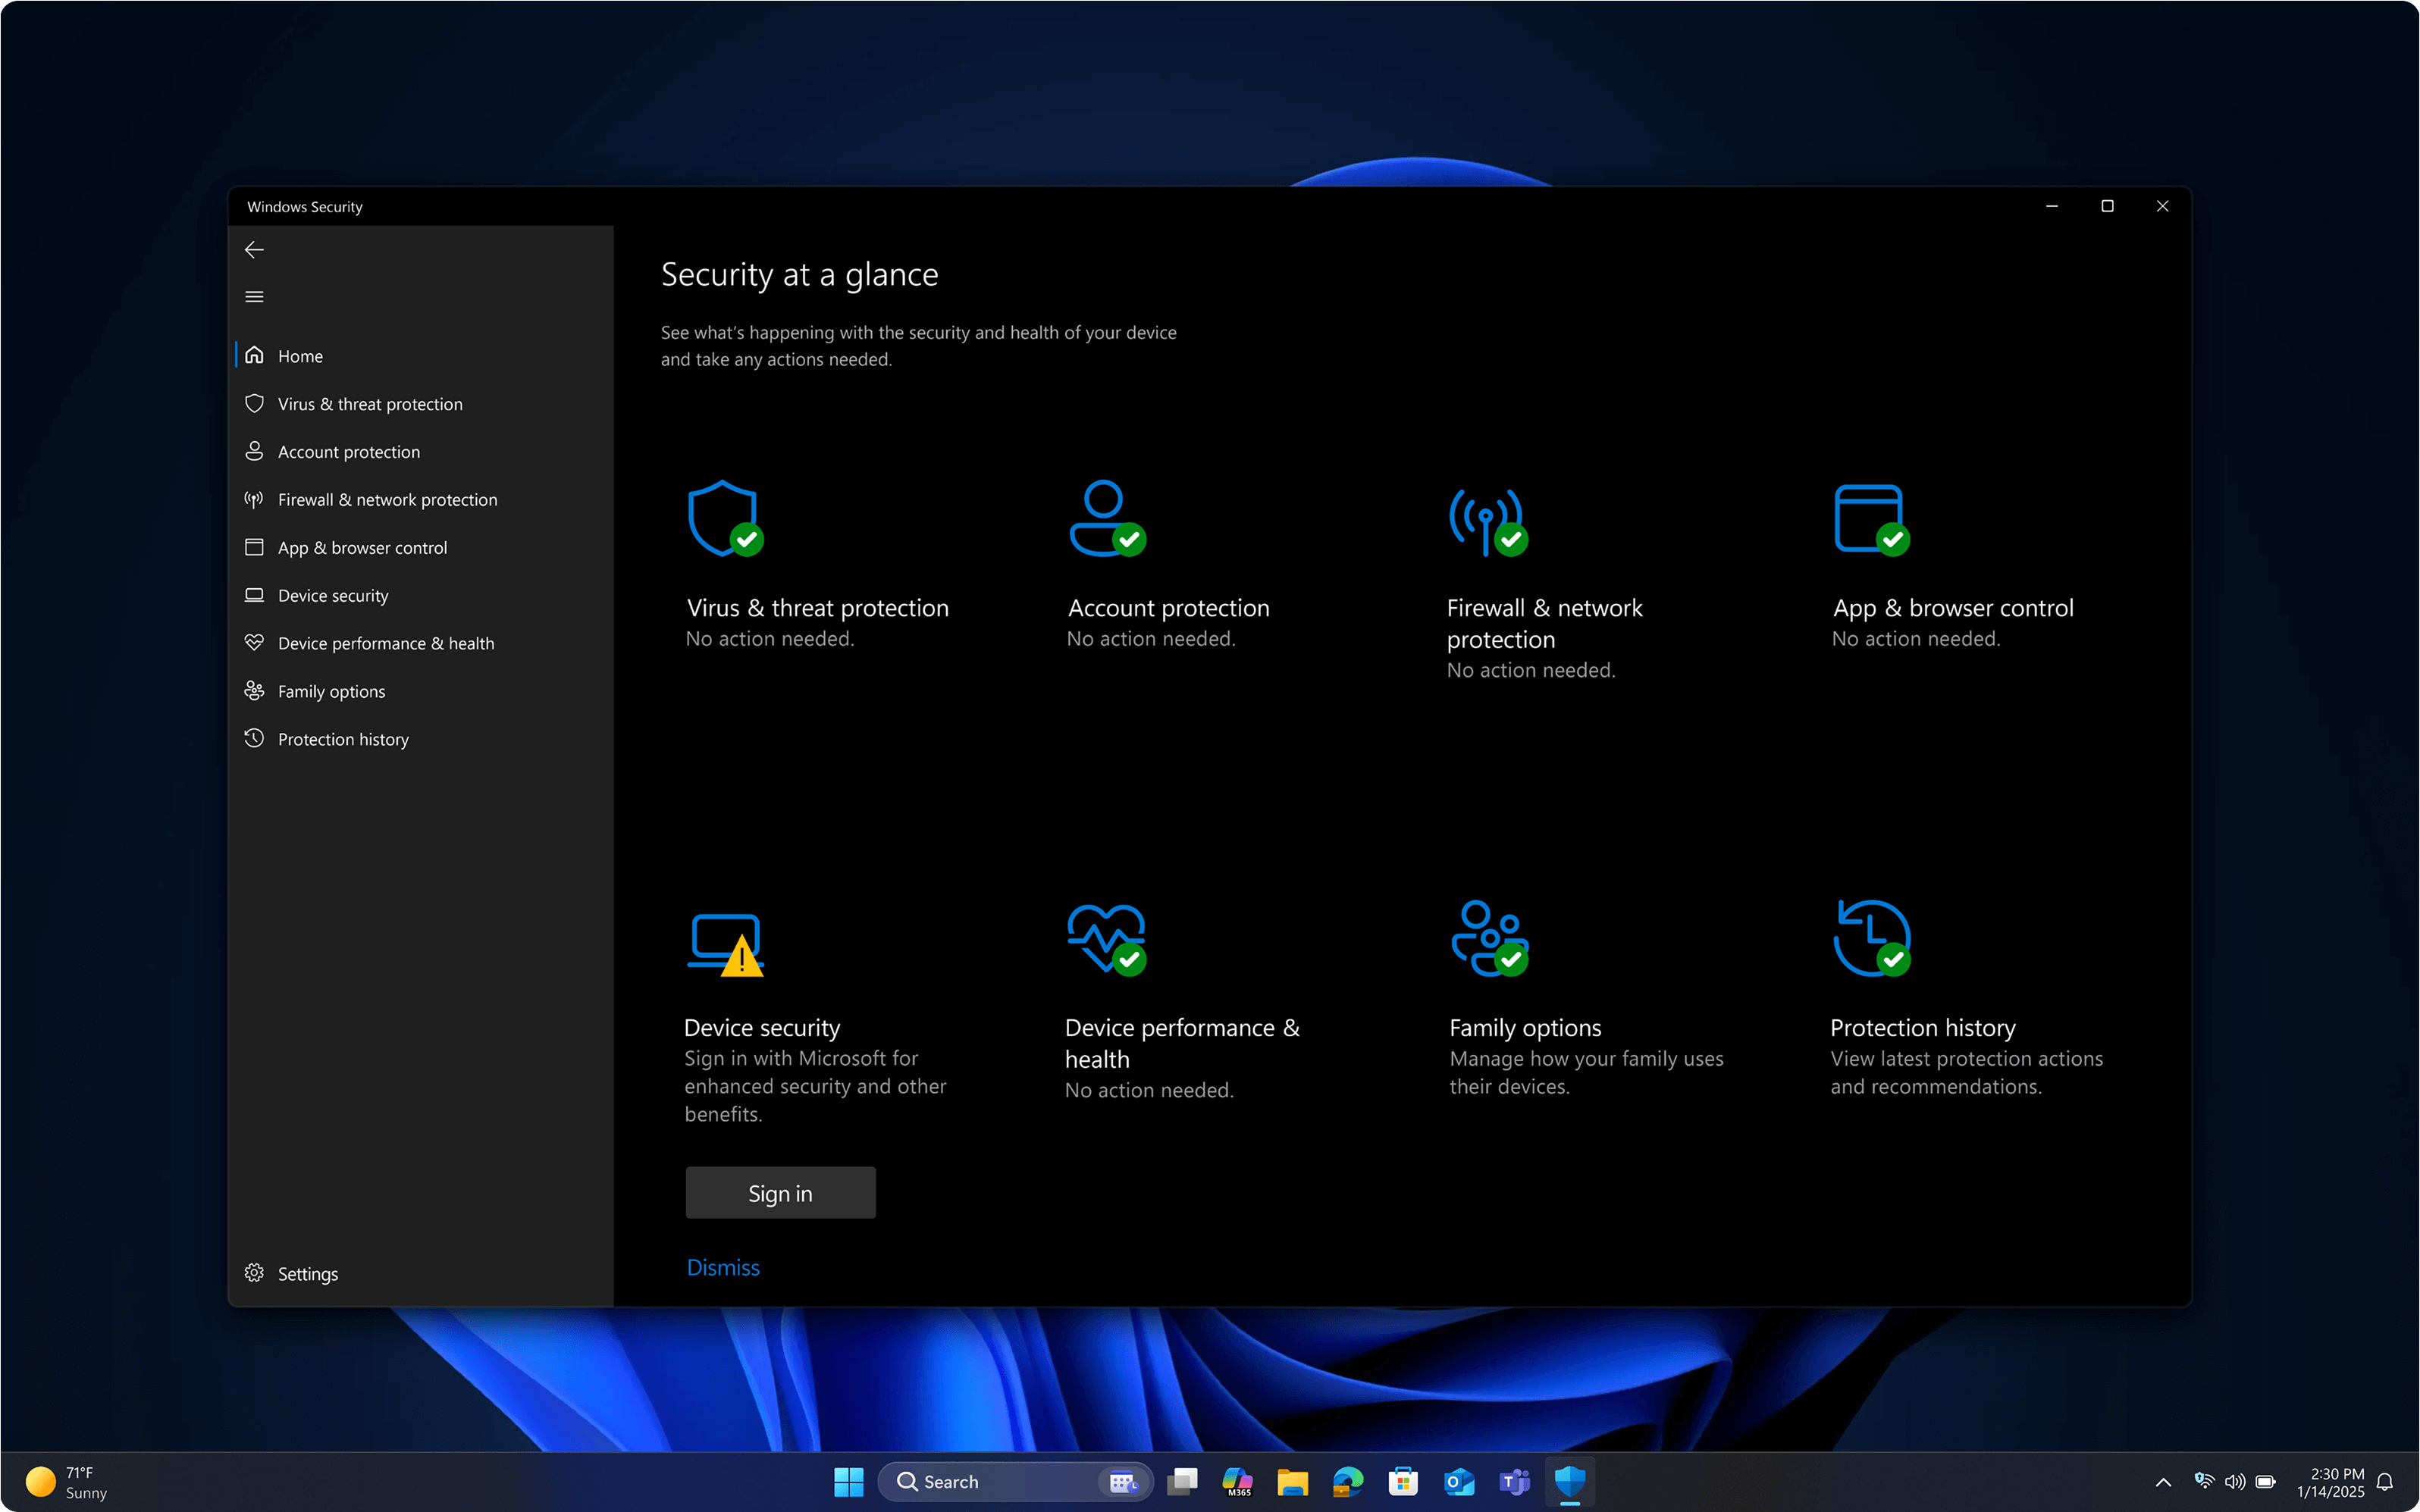Dismiss the sign-in recommendation

(x=722, y=1267)
